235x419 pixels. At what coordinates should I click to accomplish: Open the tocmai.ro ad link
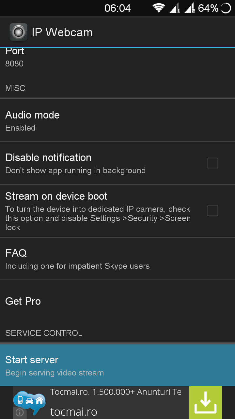tap(74, 412)
